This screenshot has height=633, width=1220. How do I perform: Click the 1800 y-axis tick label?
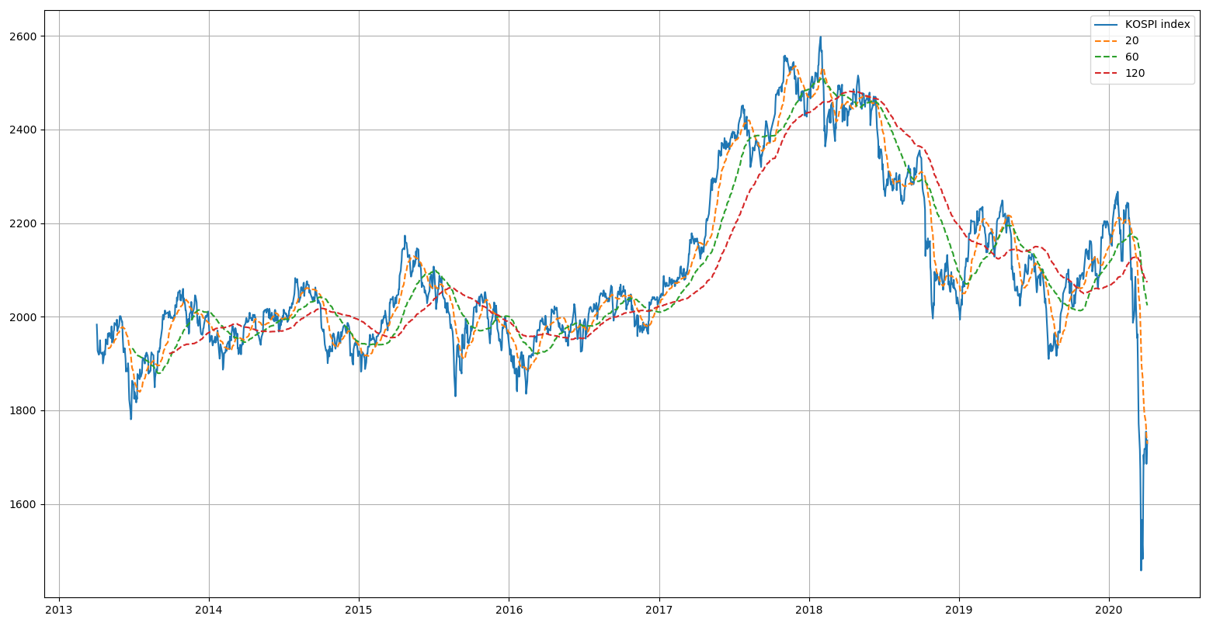pos(23,410)
